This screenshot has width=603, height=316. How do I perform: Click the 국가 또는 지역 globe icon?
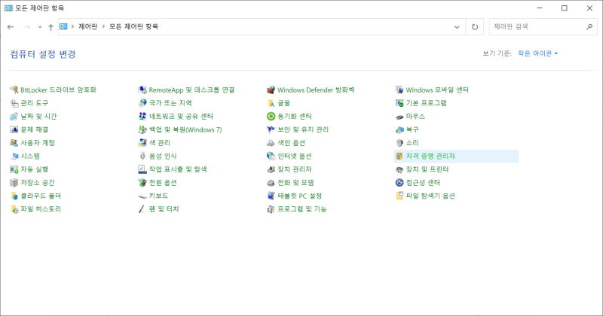coord(142,103)
